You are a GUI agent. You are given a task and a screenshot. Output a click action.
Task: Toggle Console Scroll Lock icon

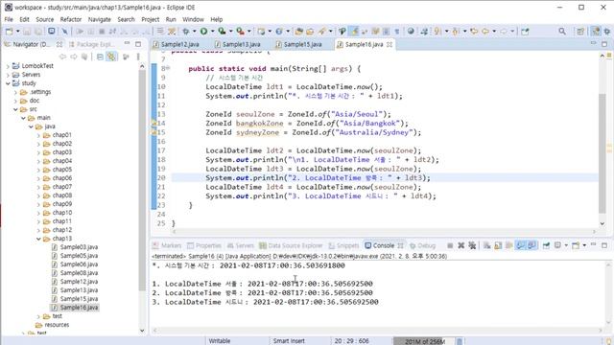click(498, 245)
